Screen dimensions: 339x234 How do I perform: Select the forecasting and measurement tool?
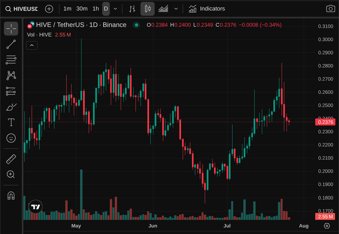pos(11,91)
